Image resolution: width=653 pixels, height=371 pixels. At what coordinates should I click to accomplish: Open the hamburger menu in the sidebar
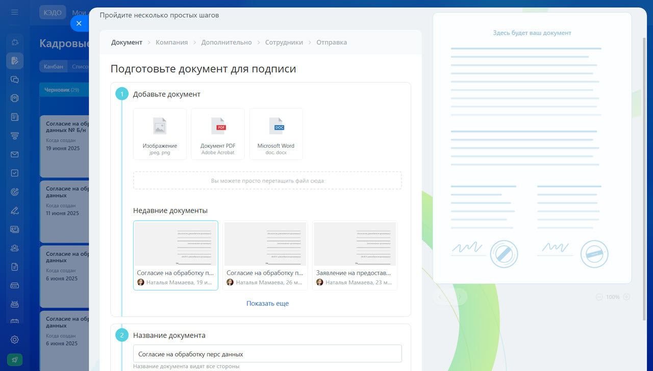pyautogui.click(x=14, y=12)
